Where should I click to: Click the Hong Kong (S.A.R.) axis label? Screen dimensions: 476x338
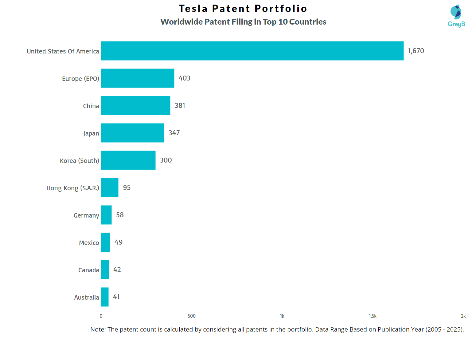pos(73,188)
